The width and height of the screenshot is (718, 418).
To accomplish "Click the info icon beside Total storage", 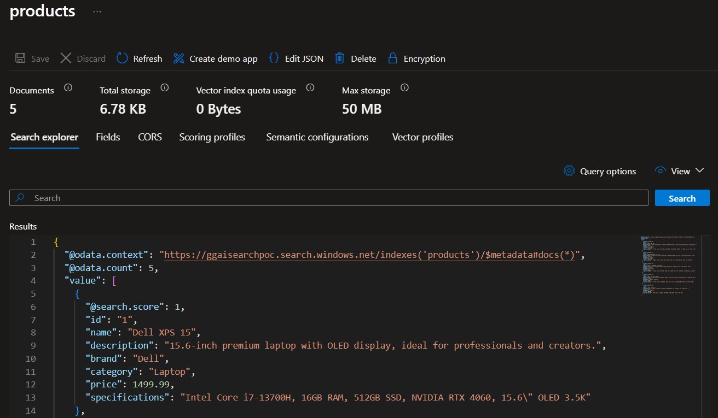I will click(165, 87).
